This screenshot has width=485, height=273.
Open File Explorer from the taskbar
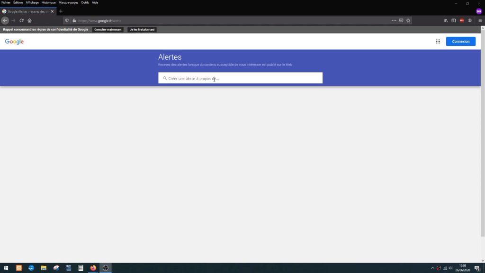pyautogui.click(x=44, y=268)
